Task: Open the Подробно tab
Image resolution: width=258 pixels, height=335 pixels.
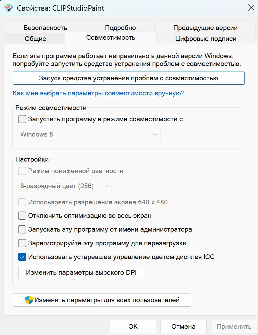Action: coord(120,27)
